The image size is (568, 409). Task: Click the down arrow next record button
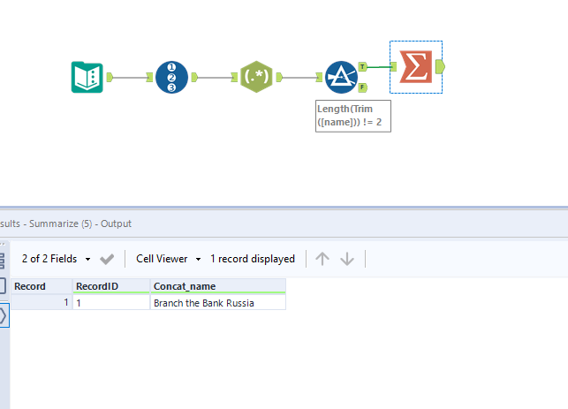[347, 259]
